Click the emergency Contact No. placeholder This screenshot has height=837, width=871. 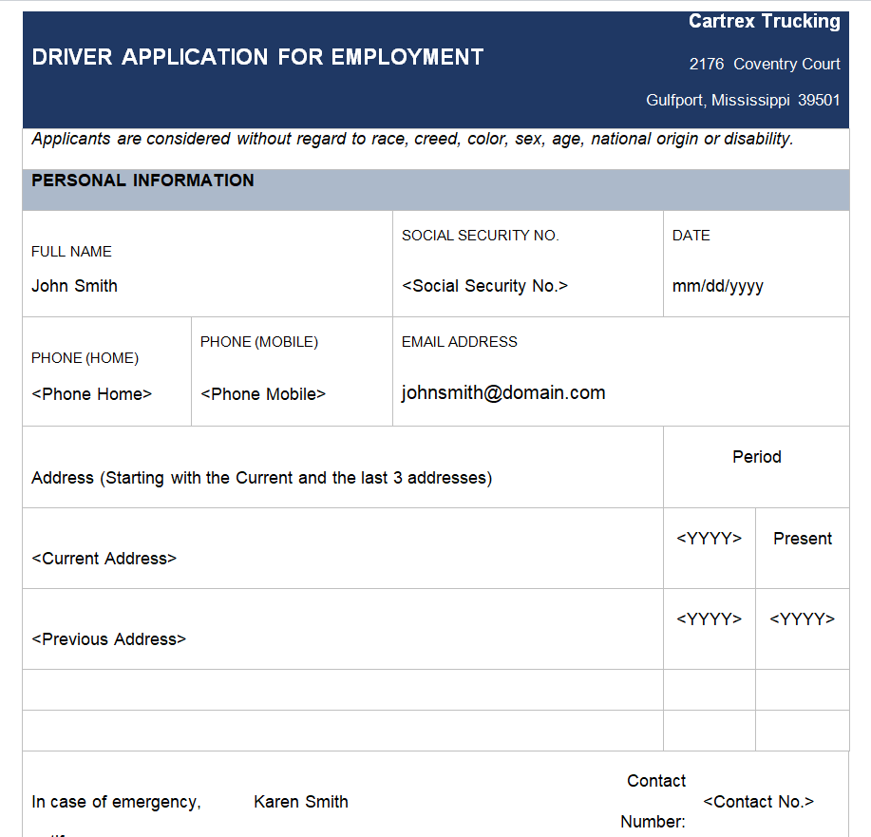[758, 802]
